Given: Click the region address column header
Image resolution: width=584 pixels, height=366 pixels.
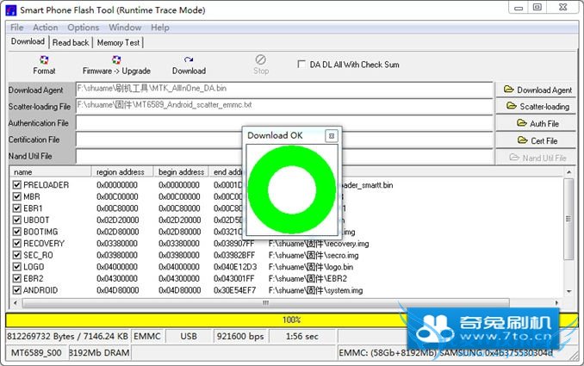Looking at the screenshot, I should 122,172.
